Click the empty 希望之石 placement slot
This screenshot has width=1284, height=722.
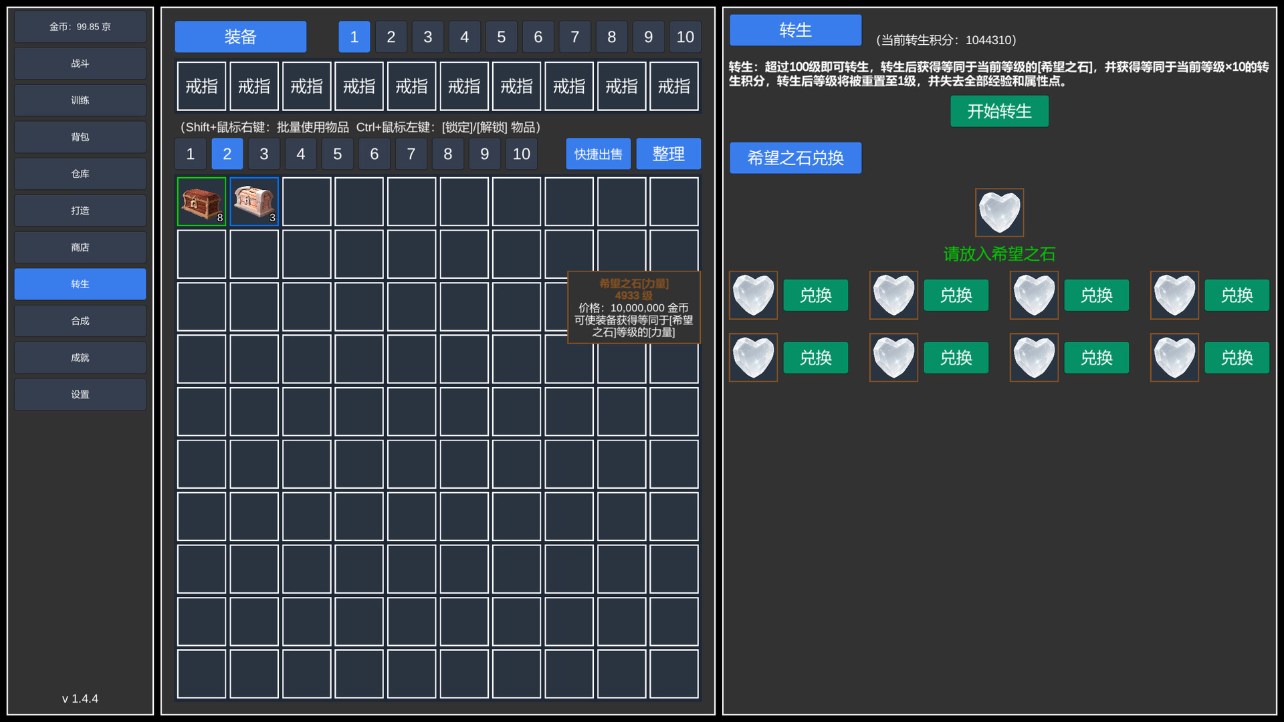pyautogui.click(x=999, y=212)
